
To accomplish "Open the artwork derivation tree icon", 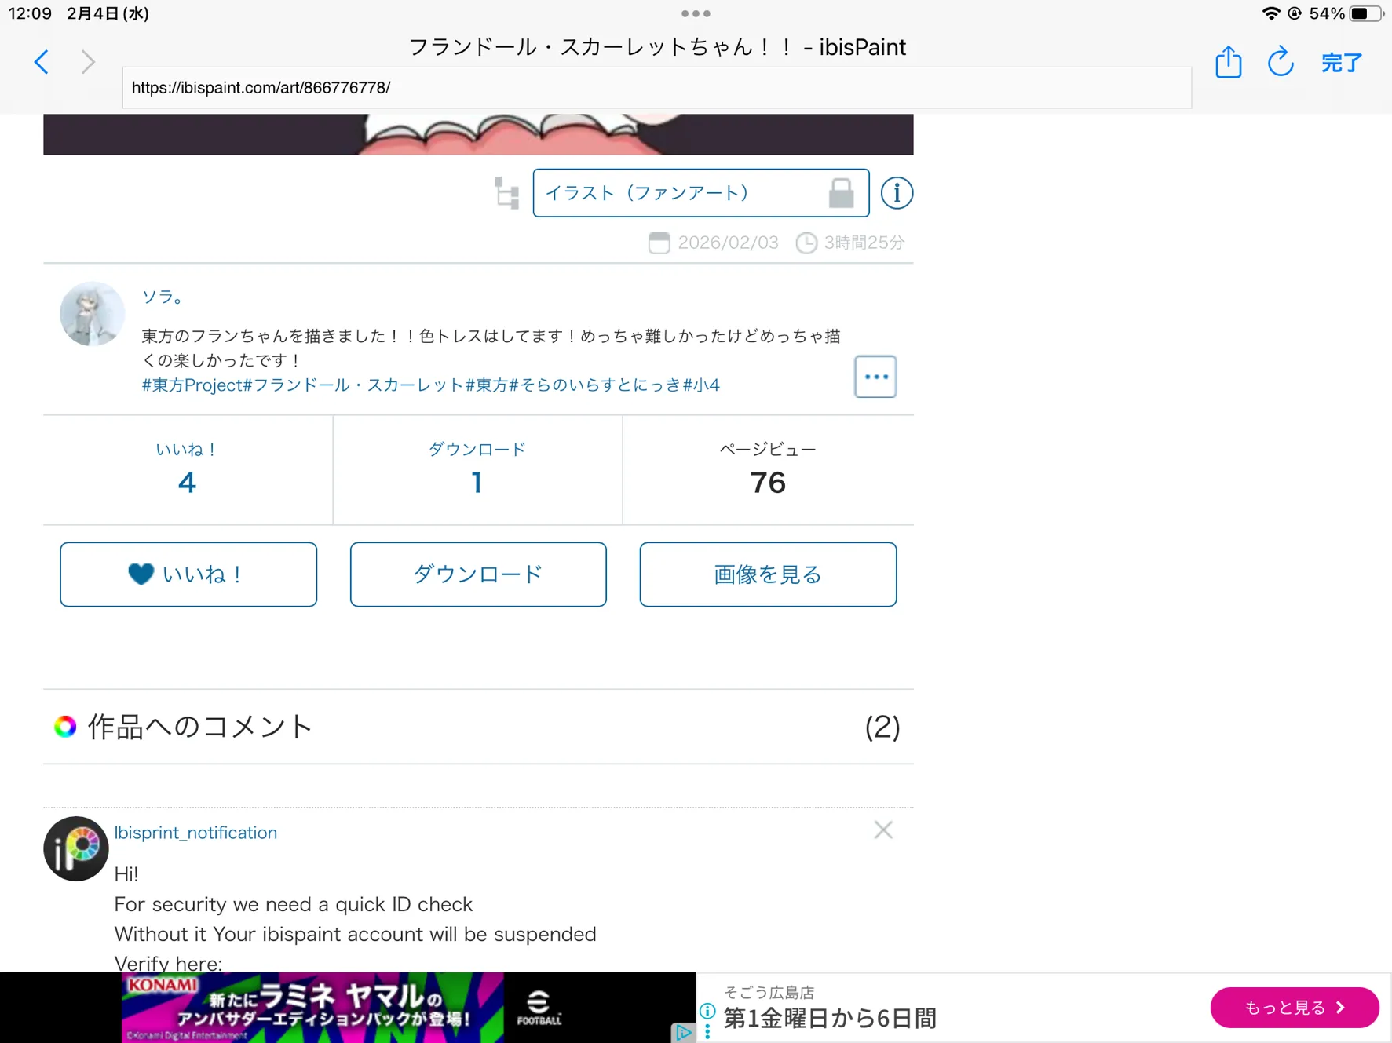I will pos(507,193).
